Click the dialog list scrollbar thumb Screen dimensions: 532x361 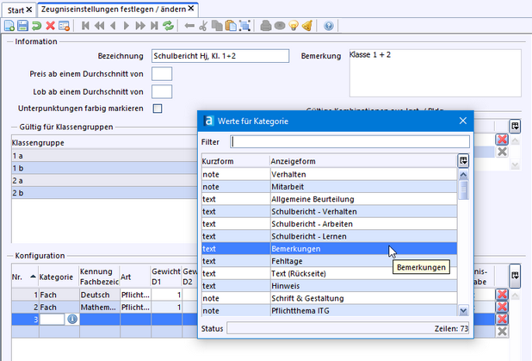463,190
